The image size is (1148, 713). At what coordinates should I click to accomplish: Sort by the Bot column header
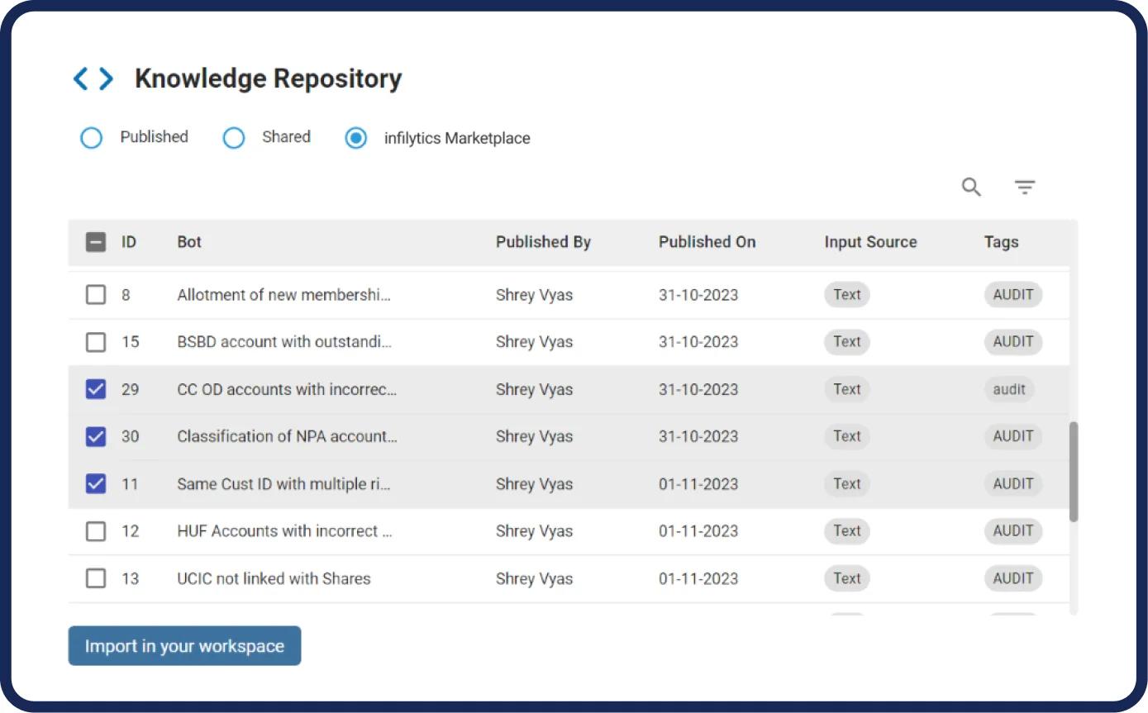point(189,242)
